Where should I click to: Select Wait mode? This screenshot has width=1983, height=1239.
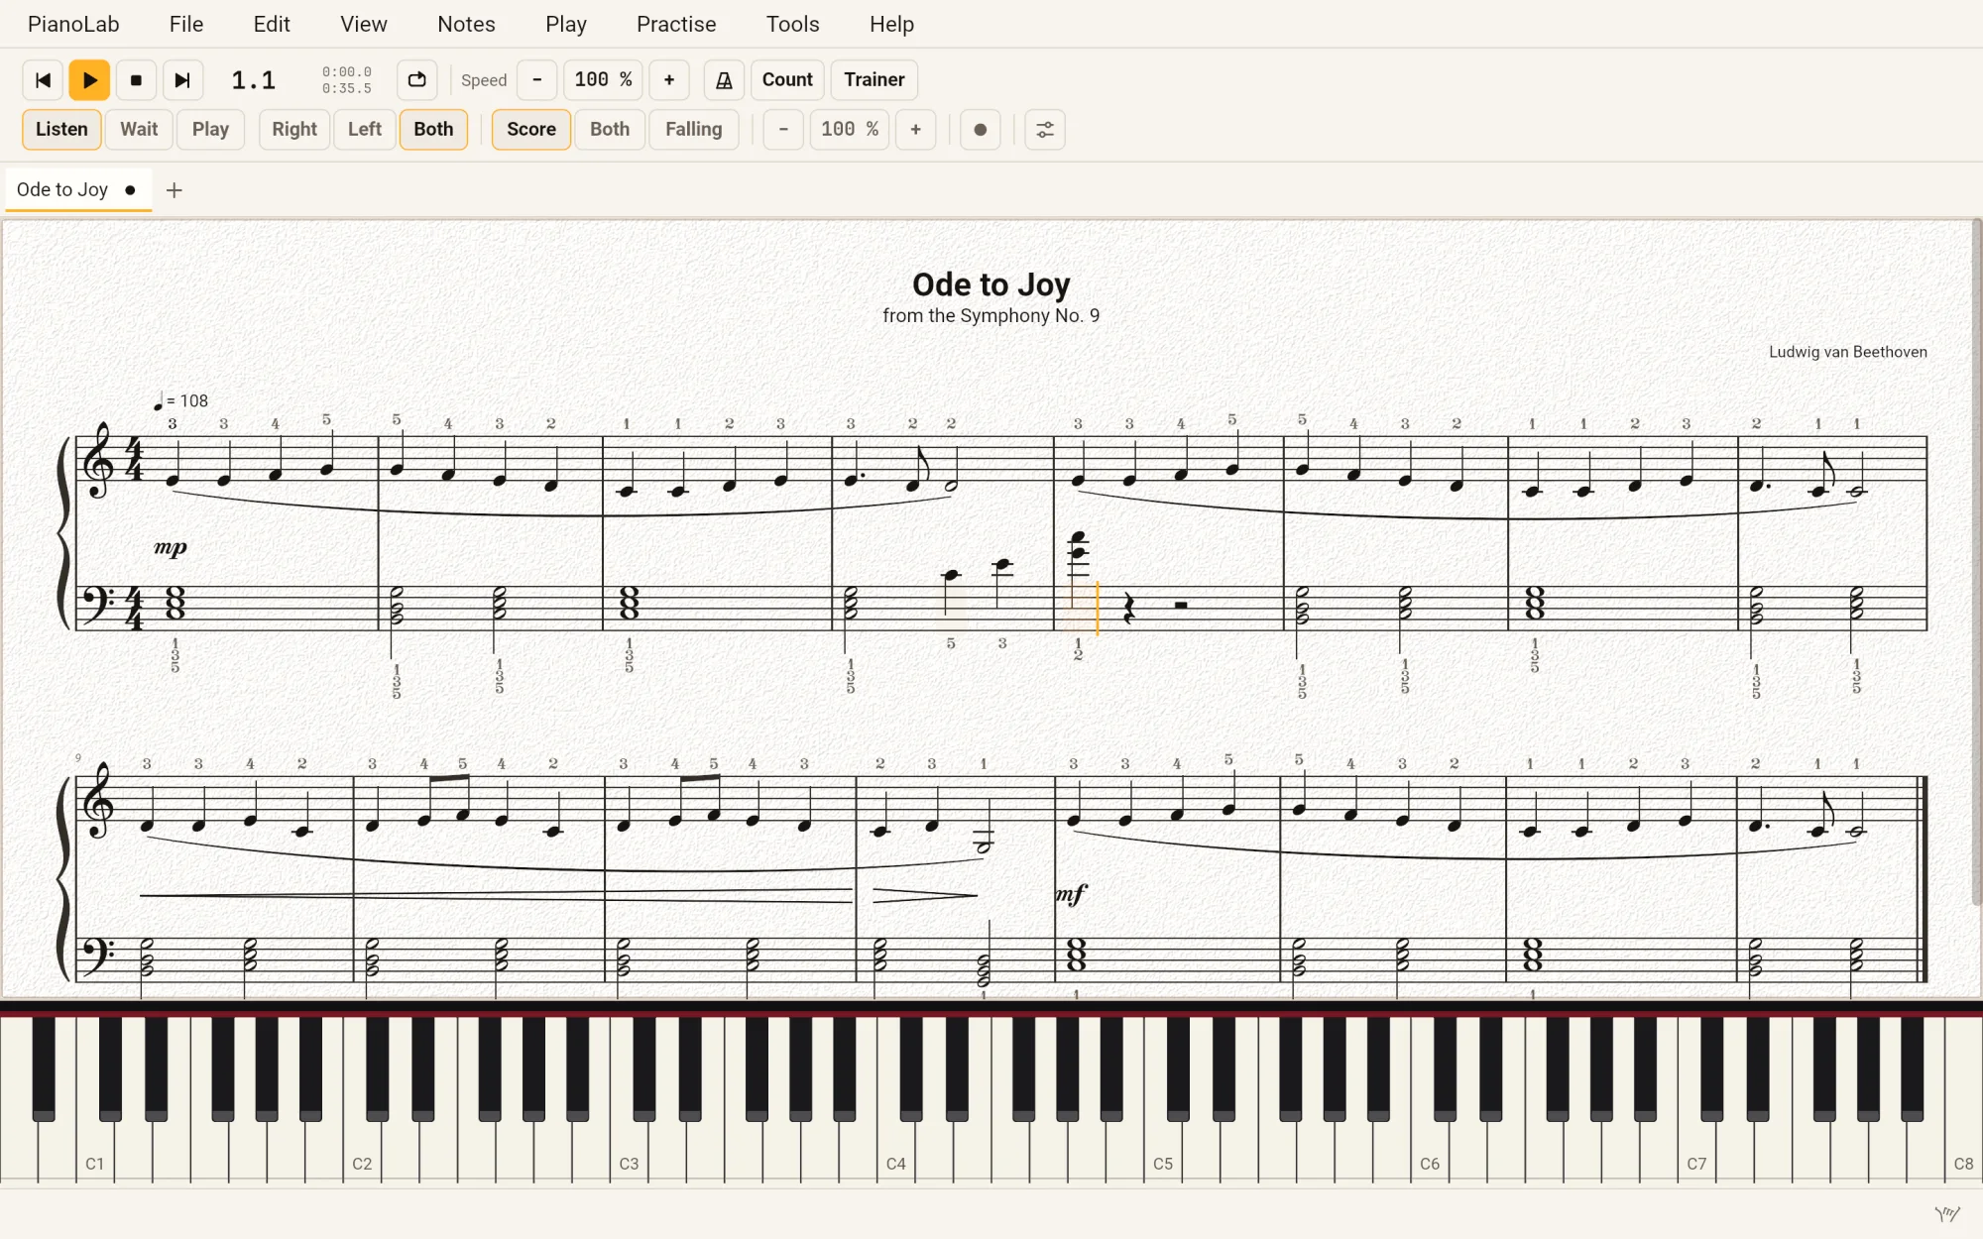(139, 130)
